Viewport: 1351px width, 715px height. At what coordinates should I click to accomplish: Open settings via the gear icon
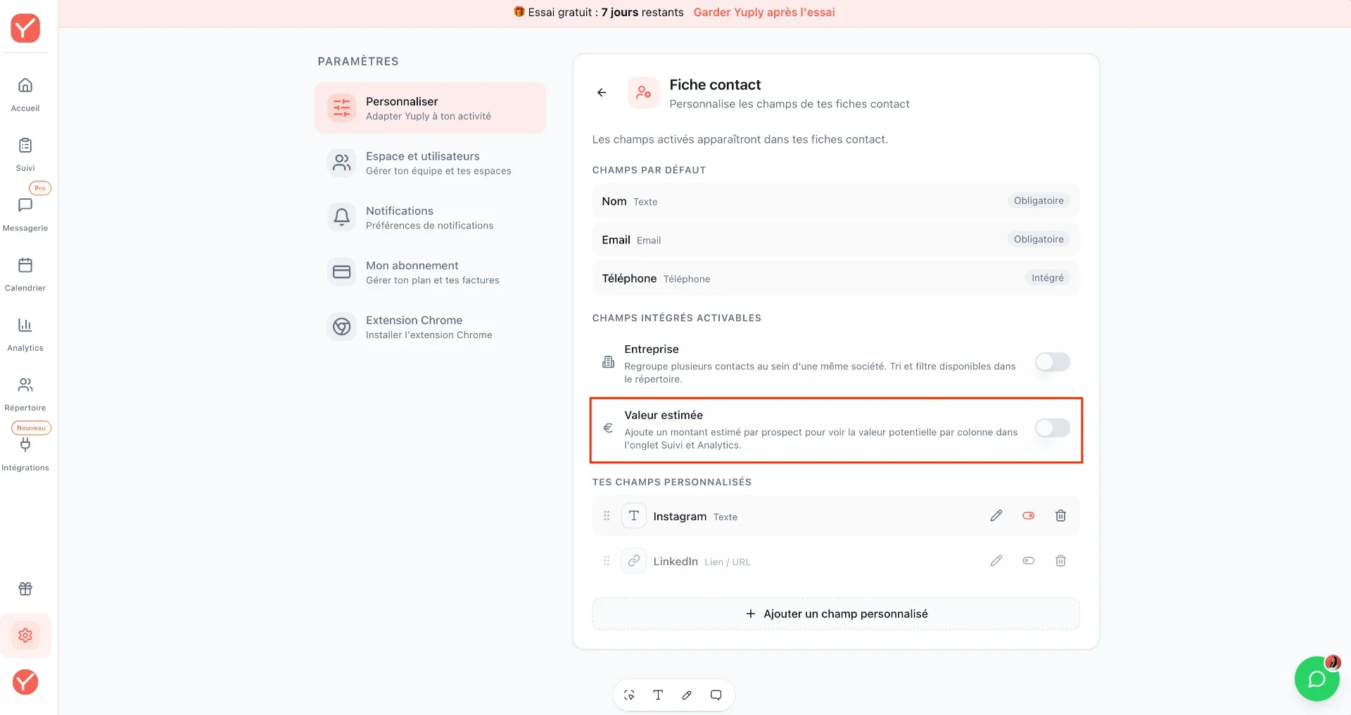tap(25, 636)
